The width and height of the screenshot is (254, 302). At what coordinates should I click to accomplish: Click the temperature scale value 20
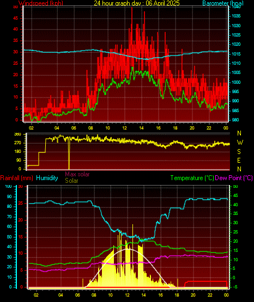pos(235,242)
